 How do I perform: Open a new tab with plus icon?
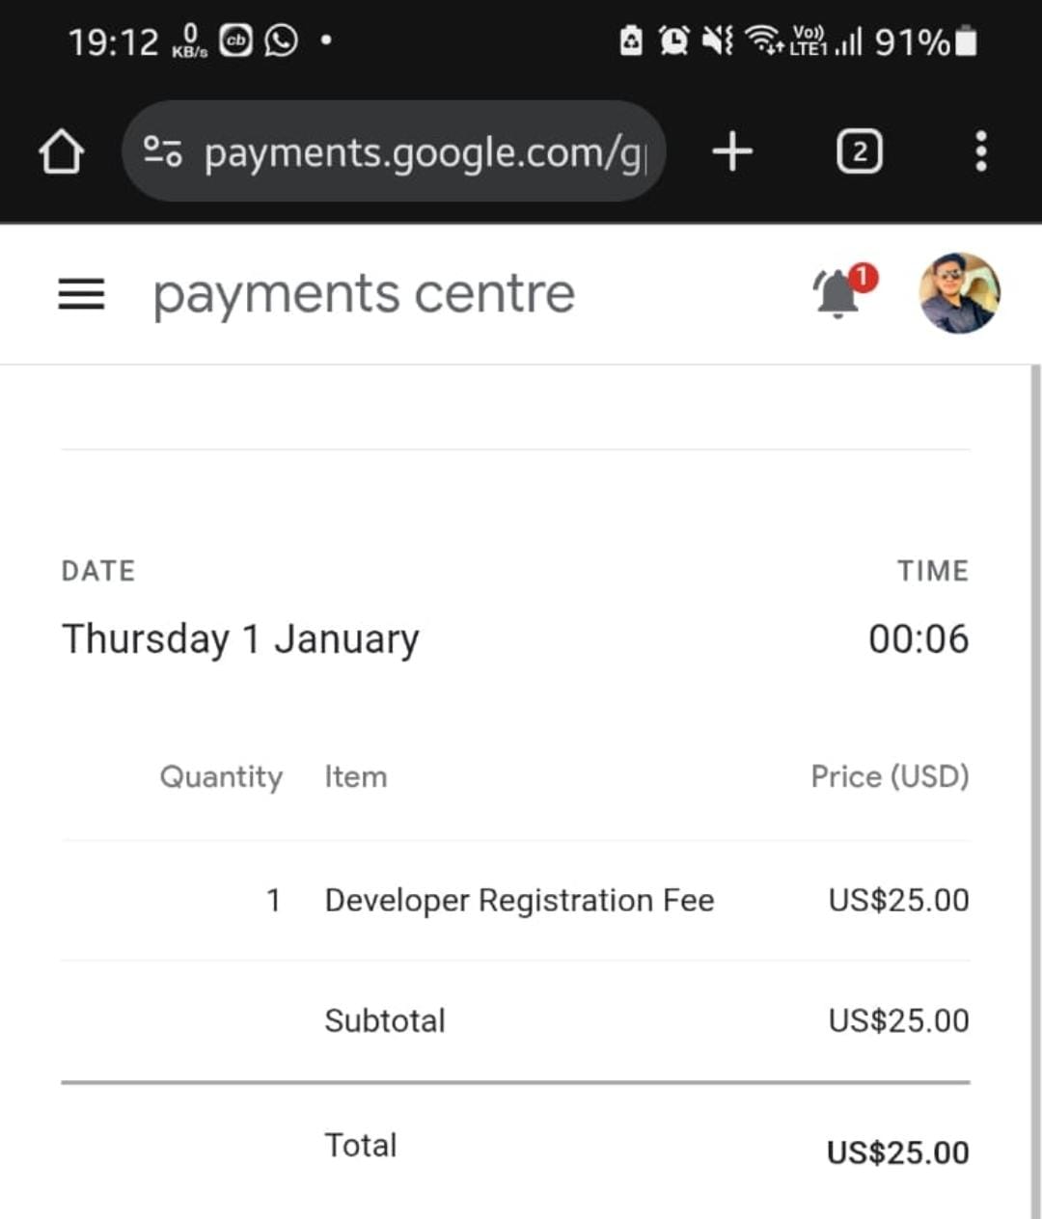(732, 152)
